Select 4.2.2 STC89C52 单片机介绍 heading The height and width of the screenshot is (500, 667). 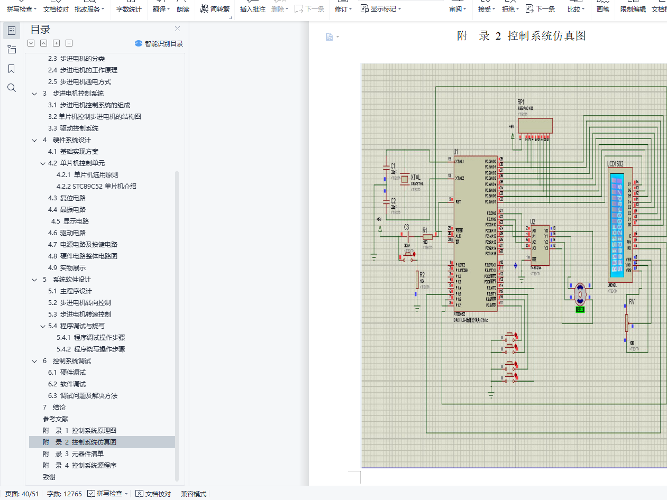[96, 187]
